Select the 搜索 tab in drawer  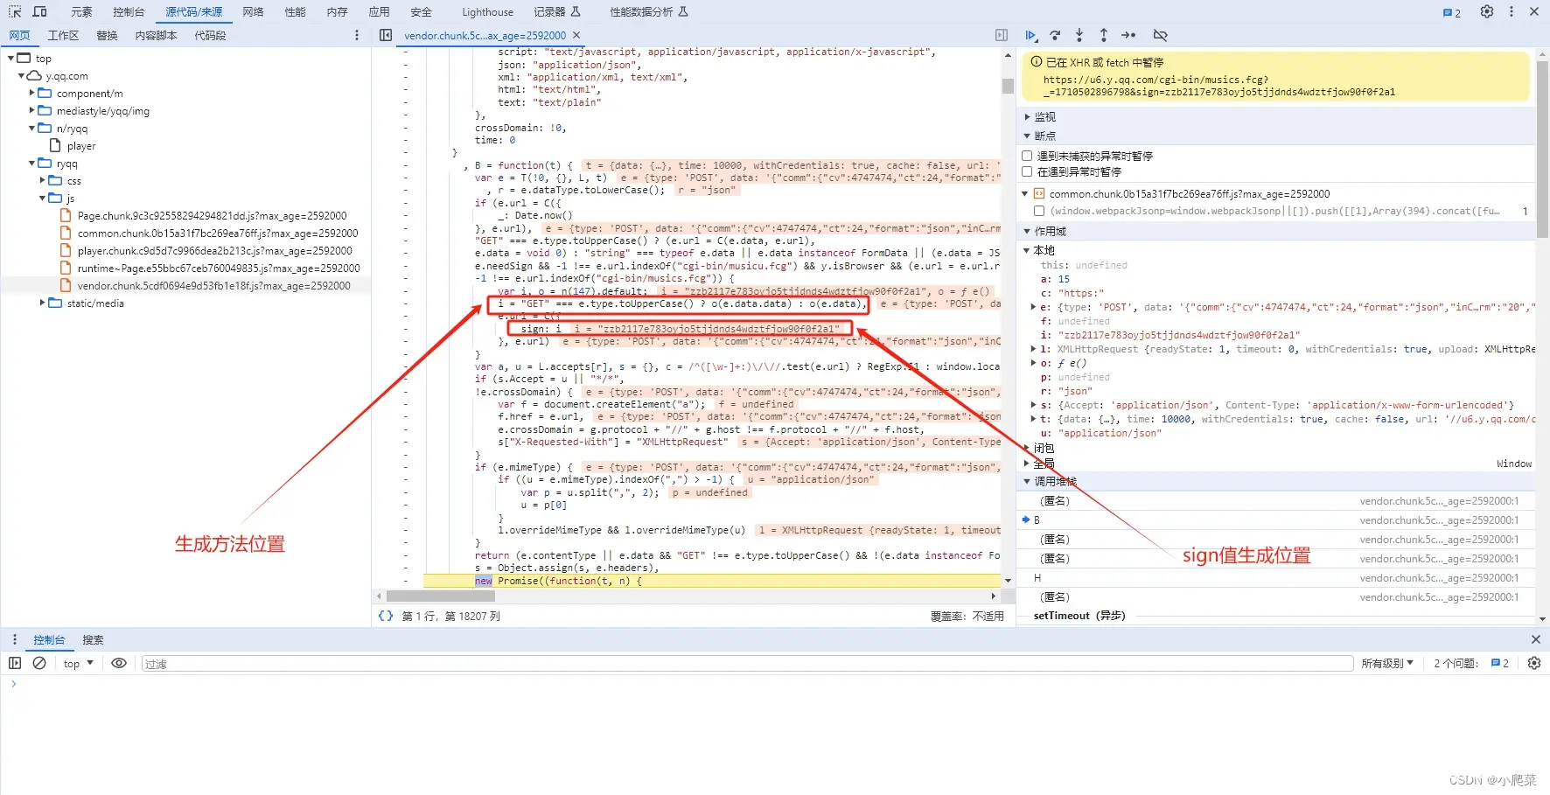93,639
